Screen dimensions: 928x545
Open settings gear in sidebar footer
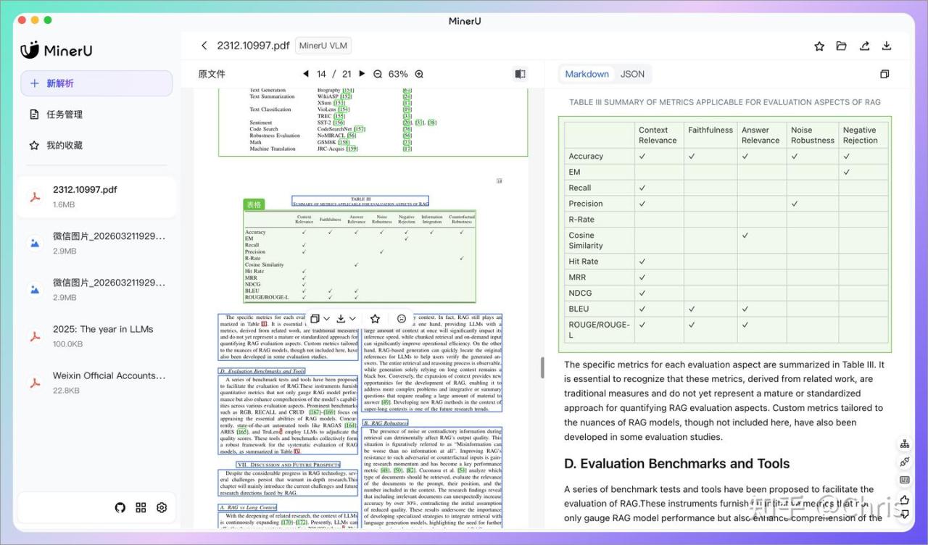162,507
